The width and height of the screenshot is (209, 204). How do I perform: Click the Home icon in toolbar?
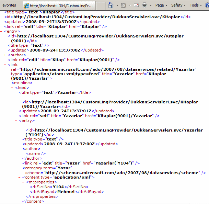[x=111, y=5]
